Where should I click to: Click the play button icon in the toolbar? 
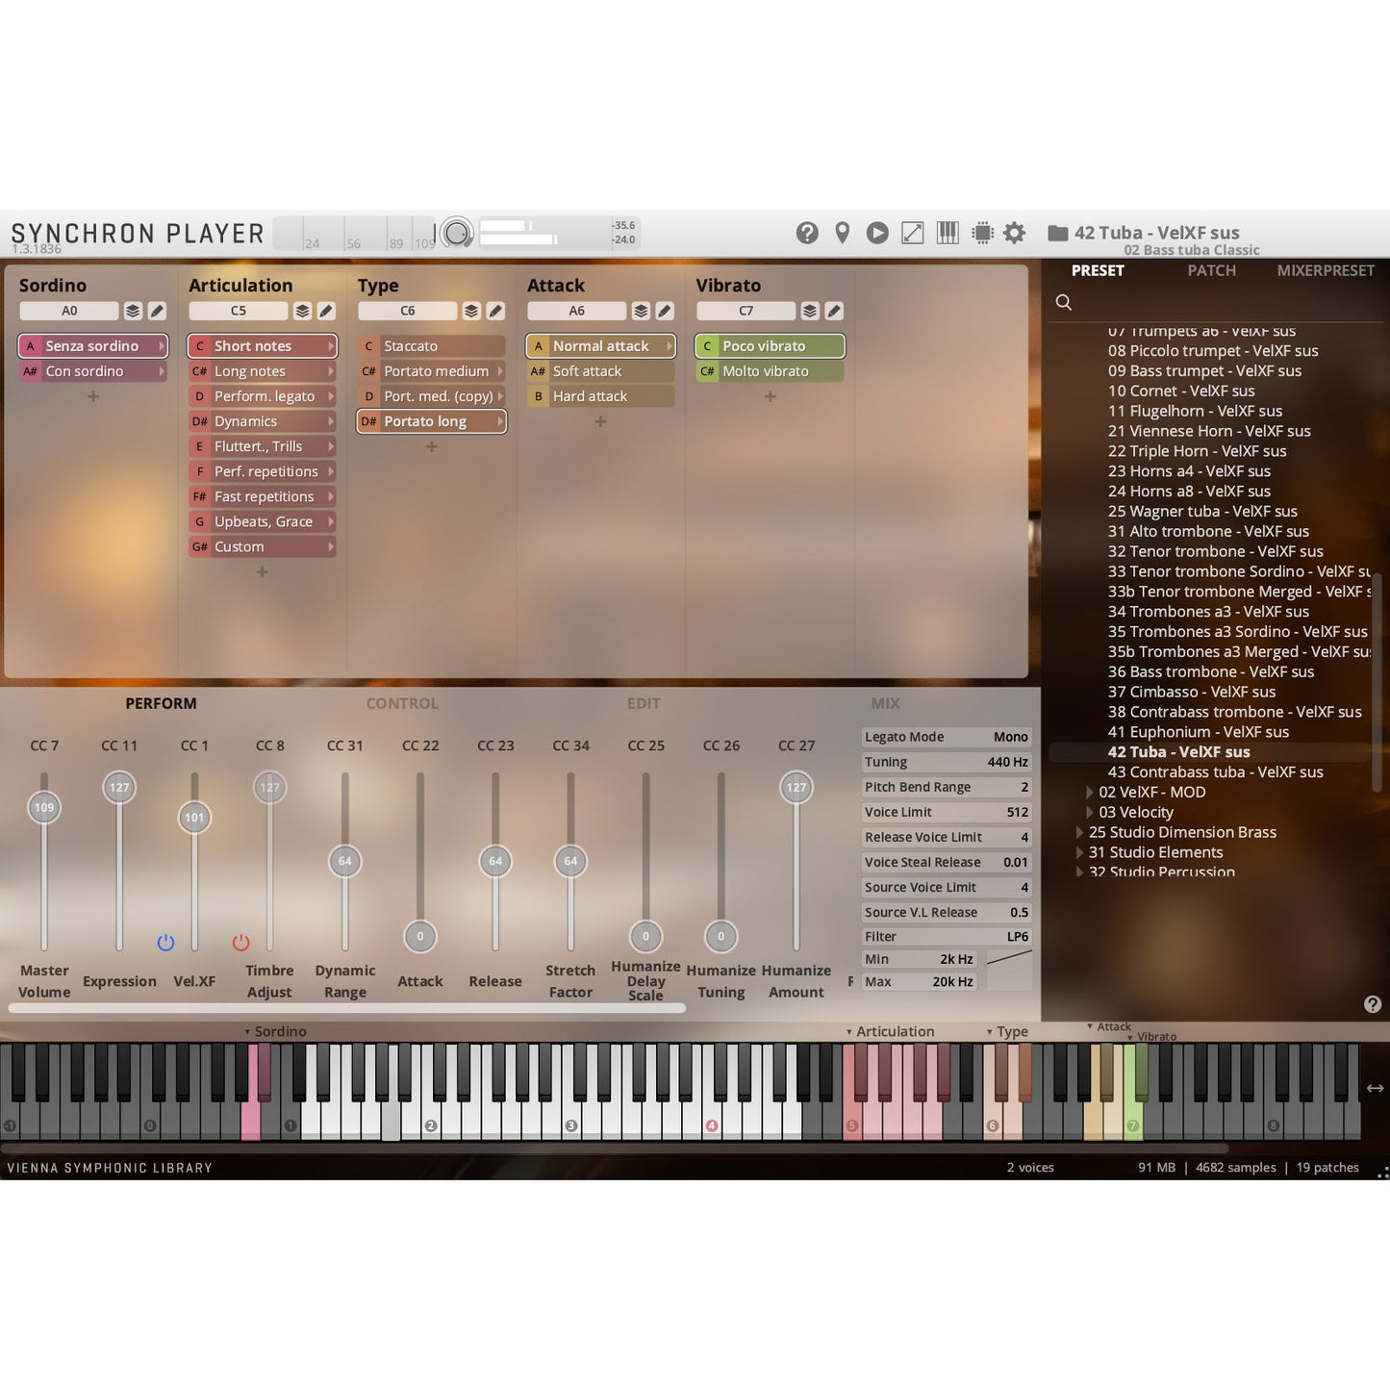coord(876,233)
